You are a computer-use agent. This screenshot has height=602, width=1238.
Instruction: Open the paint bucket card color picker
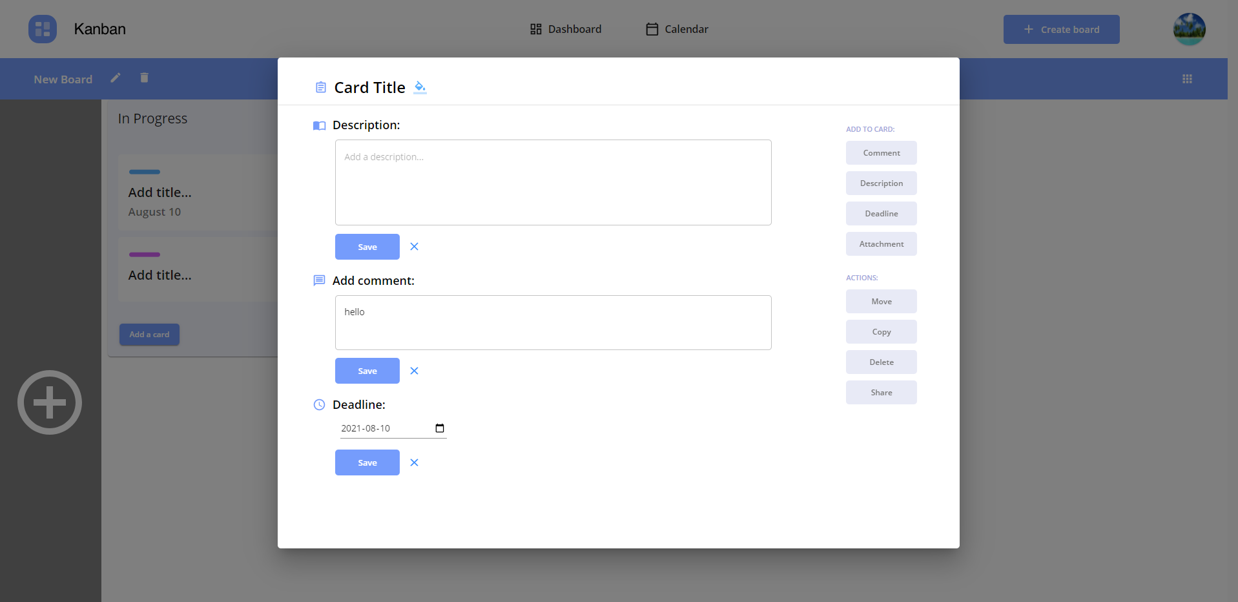pyautogui.click(x=420, y=87)
